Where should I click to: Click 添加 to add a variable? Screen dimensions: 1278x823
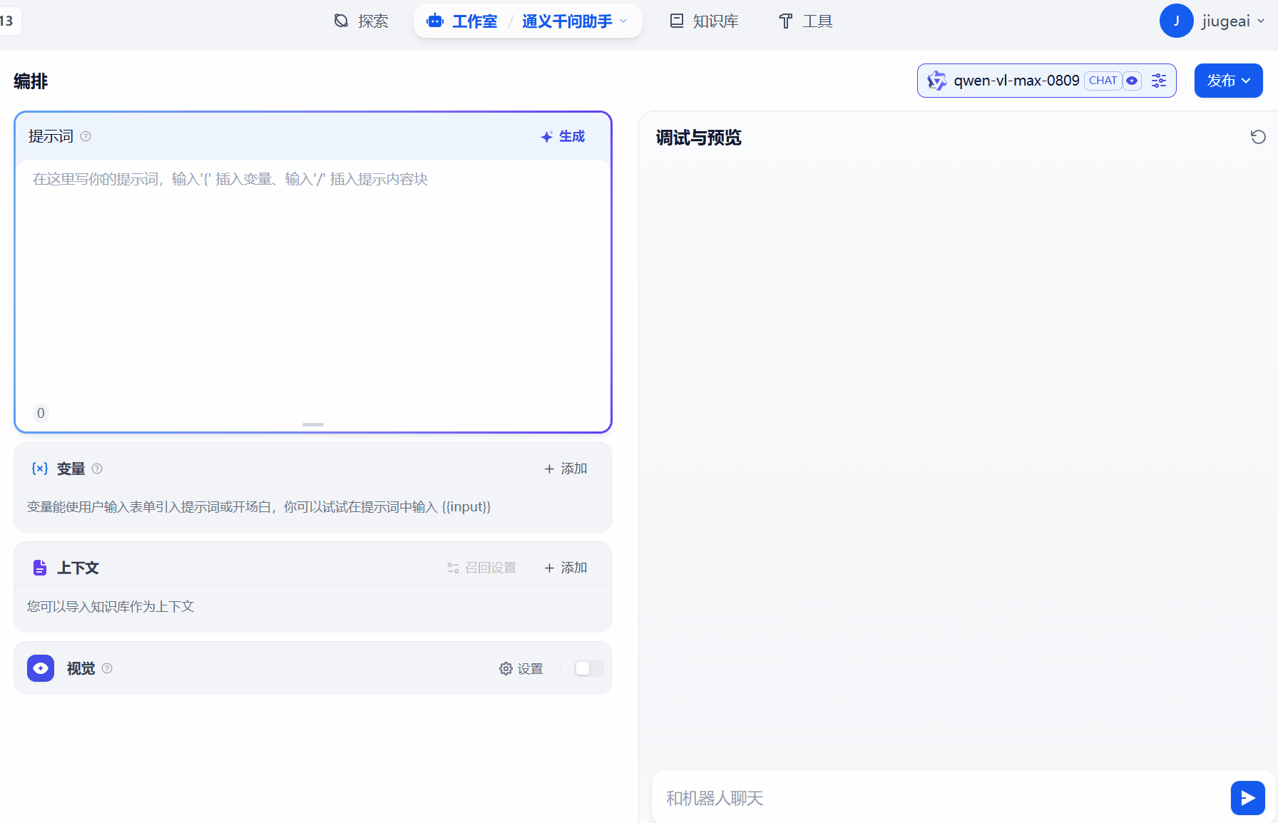tap(566, 469)
